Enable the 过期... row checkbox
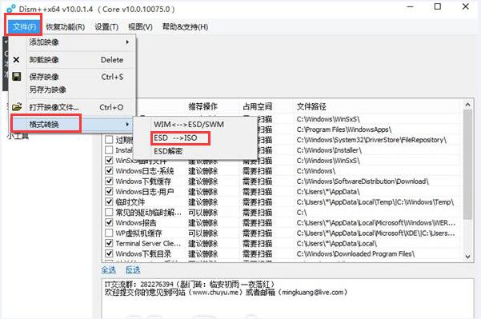This screenshot has height=319, width=481. tap(109, 140)
